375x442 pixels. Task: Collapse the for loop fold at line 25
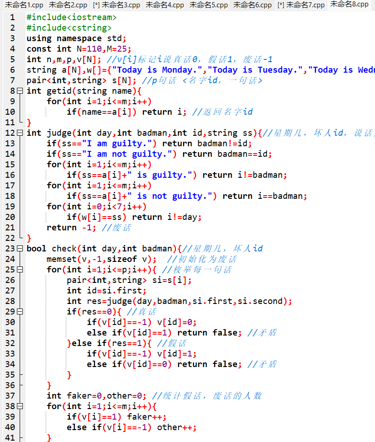click(x=20, y=270)
